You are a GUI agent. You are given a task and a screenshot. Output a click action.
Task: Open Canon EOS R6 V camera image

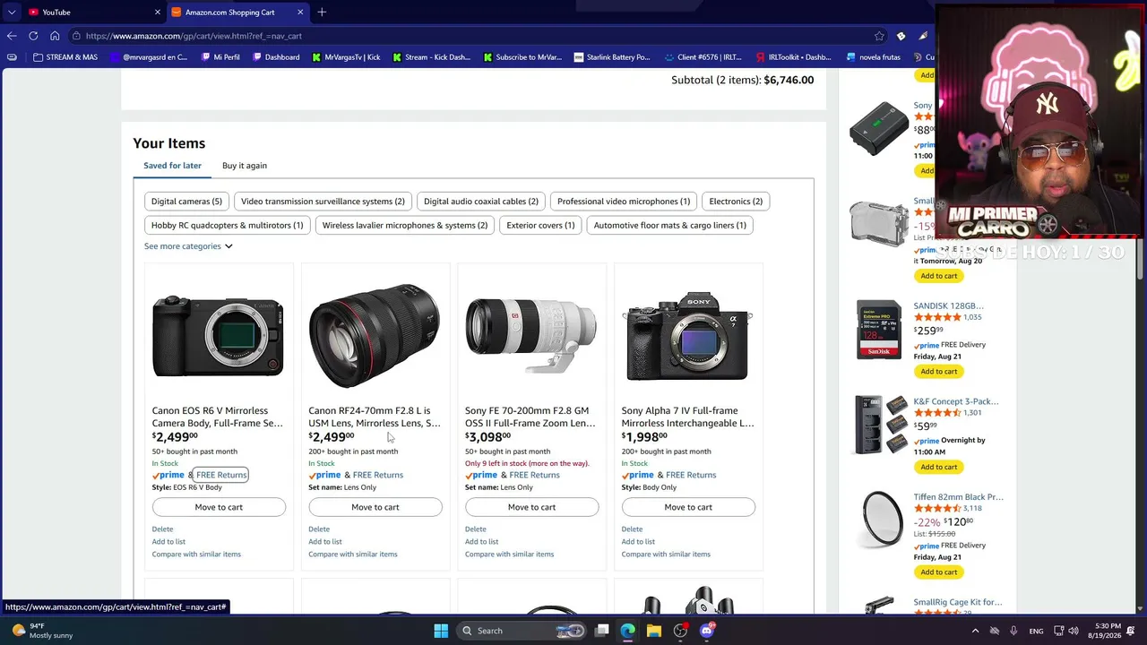pyautogui.click(x=218, y=336)
